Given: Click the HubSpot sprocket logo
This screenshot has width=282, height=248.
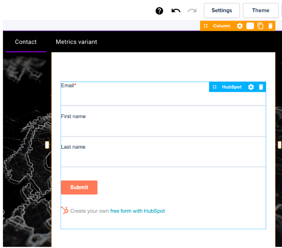Looking at the screenshot, I should click(x=65, y=211).
